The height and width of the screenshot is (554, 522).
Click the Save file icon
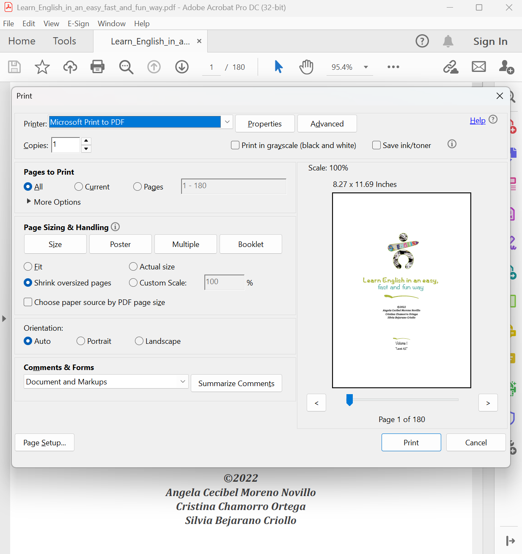point(14,67)
